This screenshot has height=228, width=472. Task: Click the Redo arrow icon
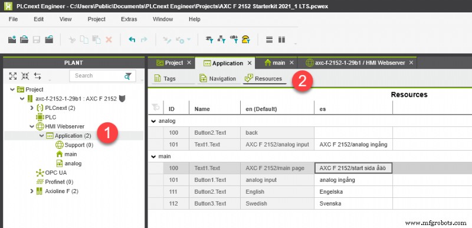pos(144,40)
